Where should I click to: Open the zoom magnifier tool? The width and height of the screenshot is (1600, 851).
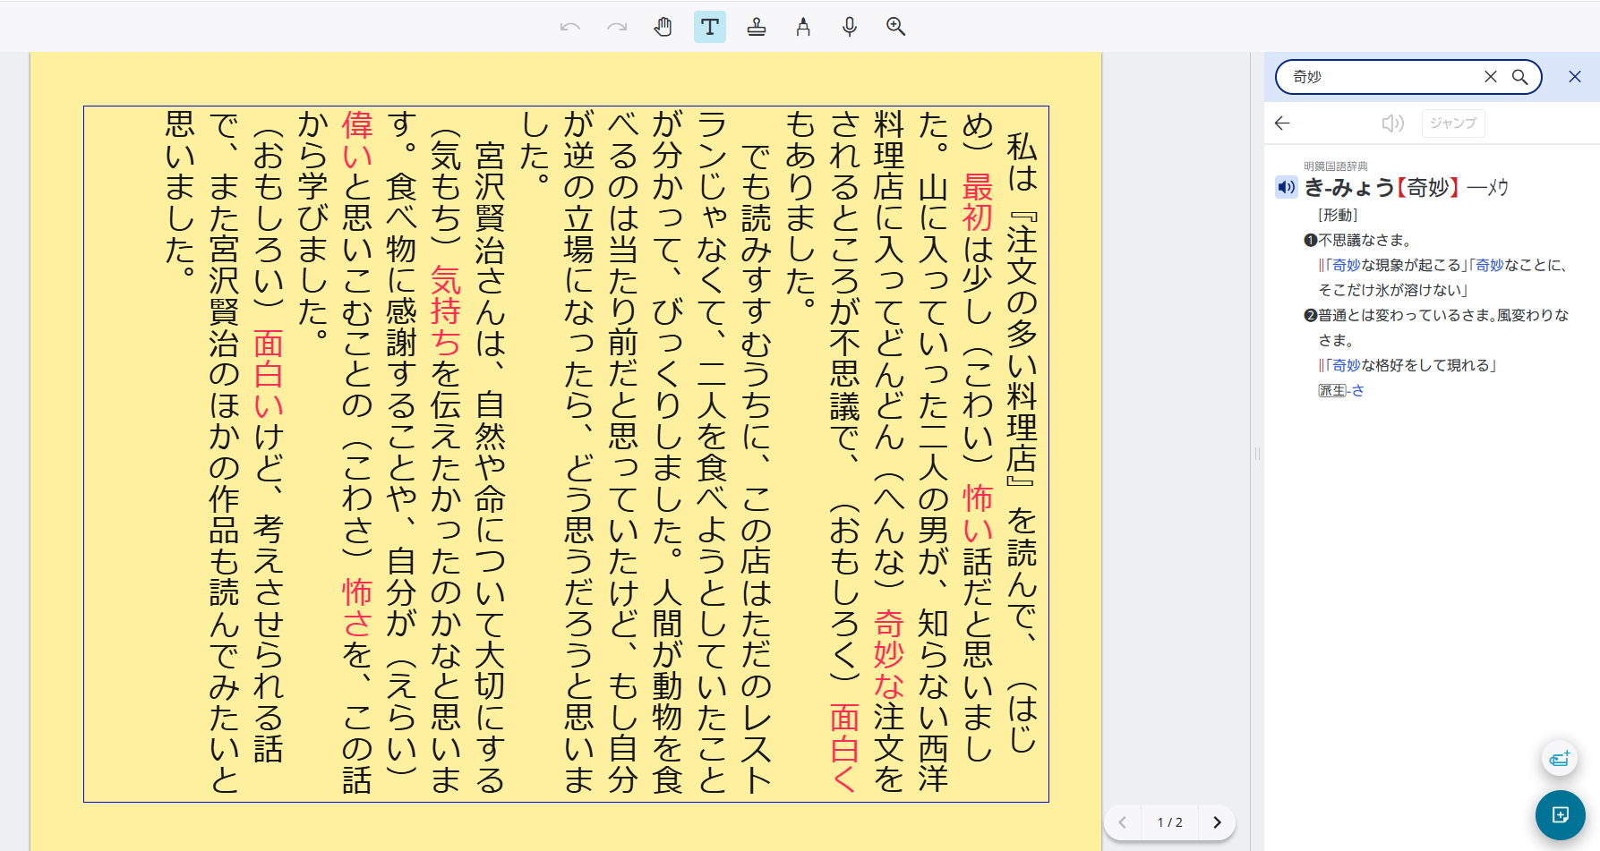click(895, 27)
